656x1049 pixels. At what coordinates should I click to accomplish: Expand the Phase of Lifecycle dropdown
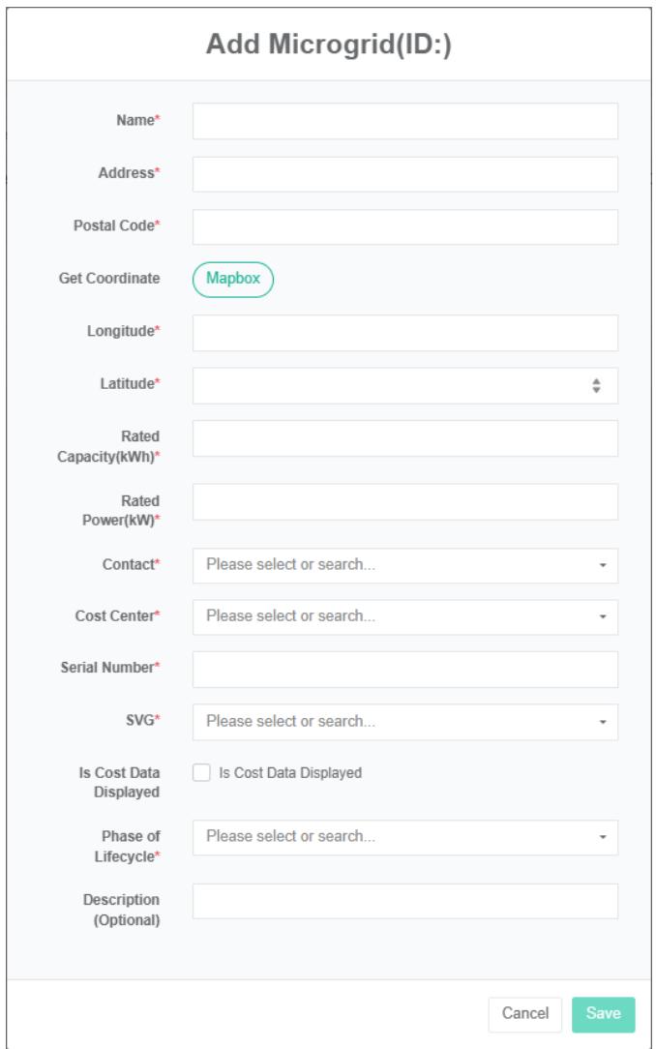coord(404,836)
